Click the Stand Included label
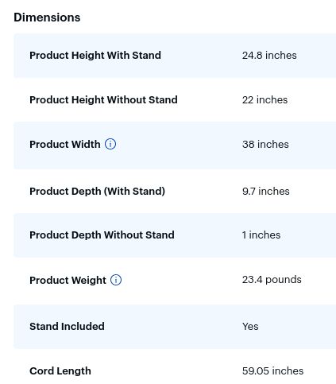The width and height of the screenshot is (336, 384). (x=67, y=326)
